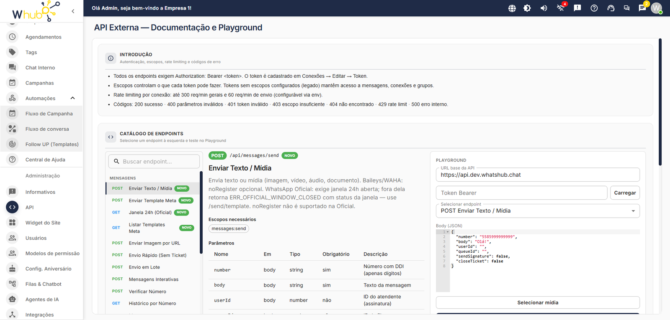Click the Carregar button
This screenshot has height=320, width=670.
coord(625,193)
